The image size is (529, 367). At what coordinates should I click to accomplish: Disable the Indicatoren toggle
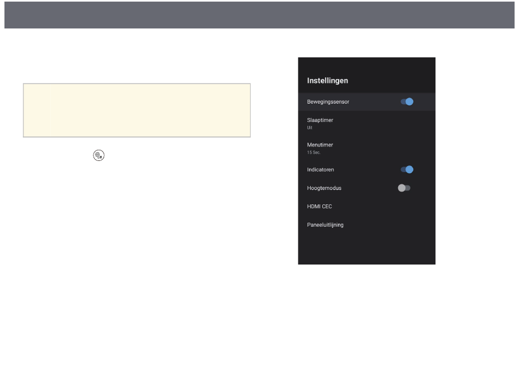(x=407, y=169)
